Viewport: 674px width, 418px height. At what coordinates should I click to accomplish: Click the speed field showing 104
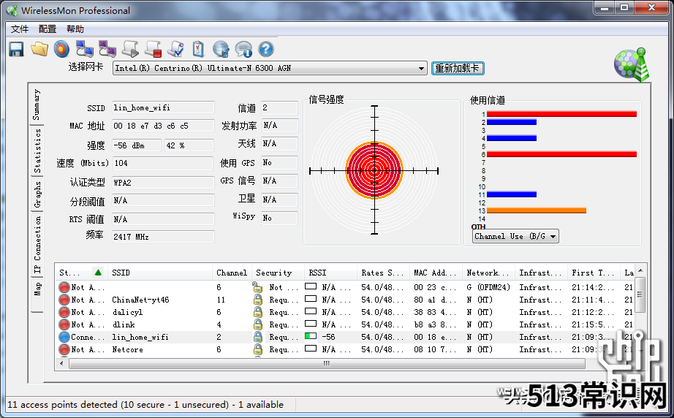point(163,163)
